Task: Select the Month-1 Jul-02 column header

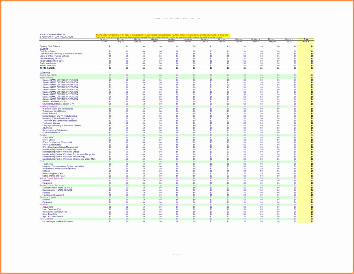Action: [104, 41]
